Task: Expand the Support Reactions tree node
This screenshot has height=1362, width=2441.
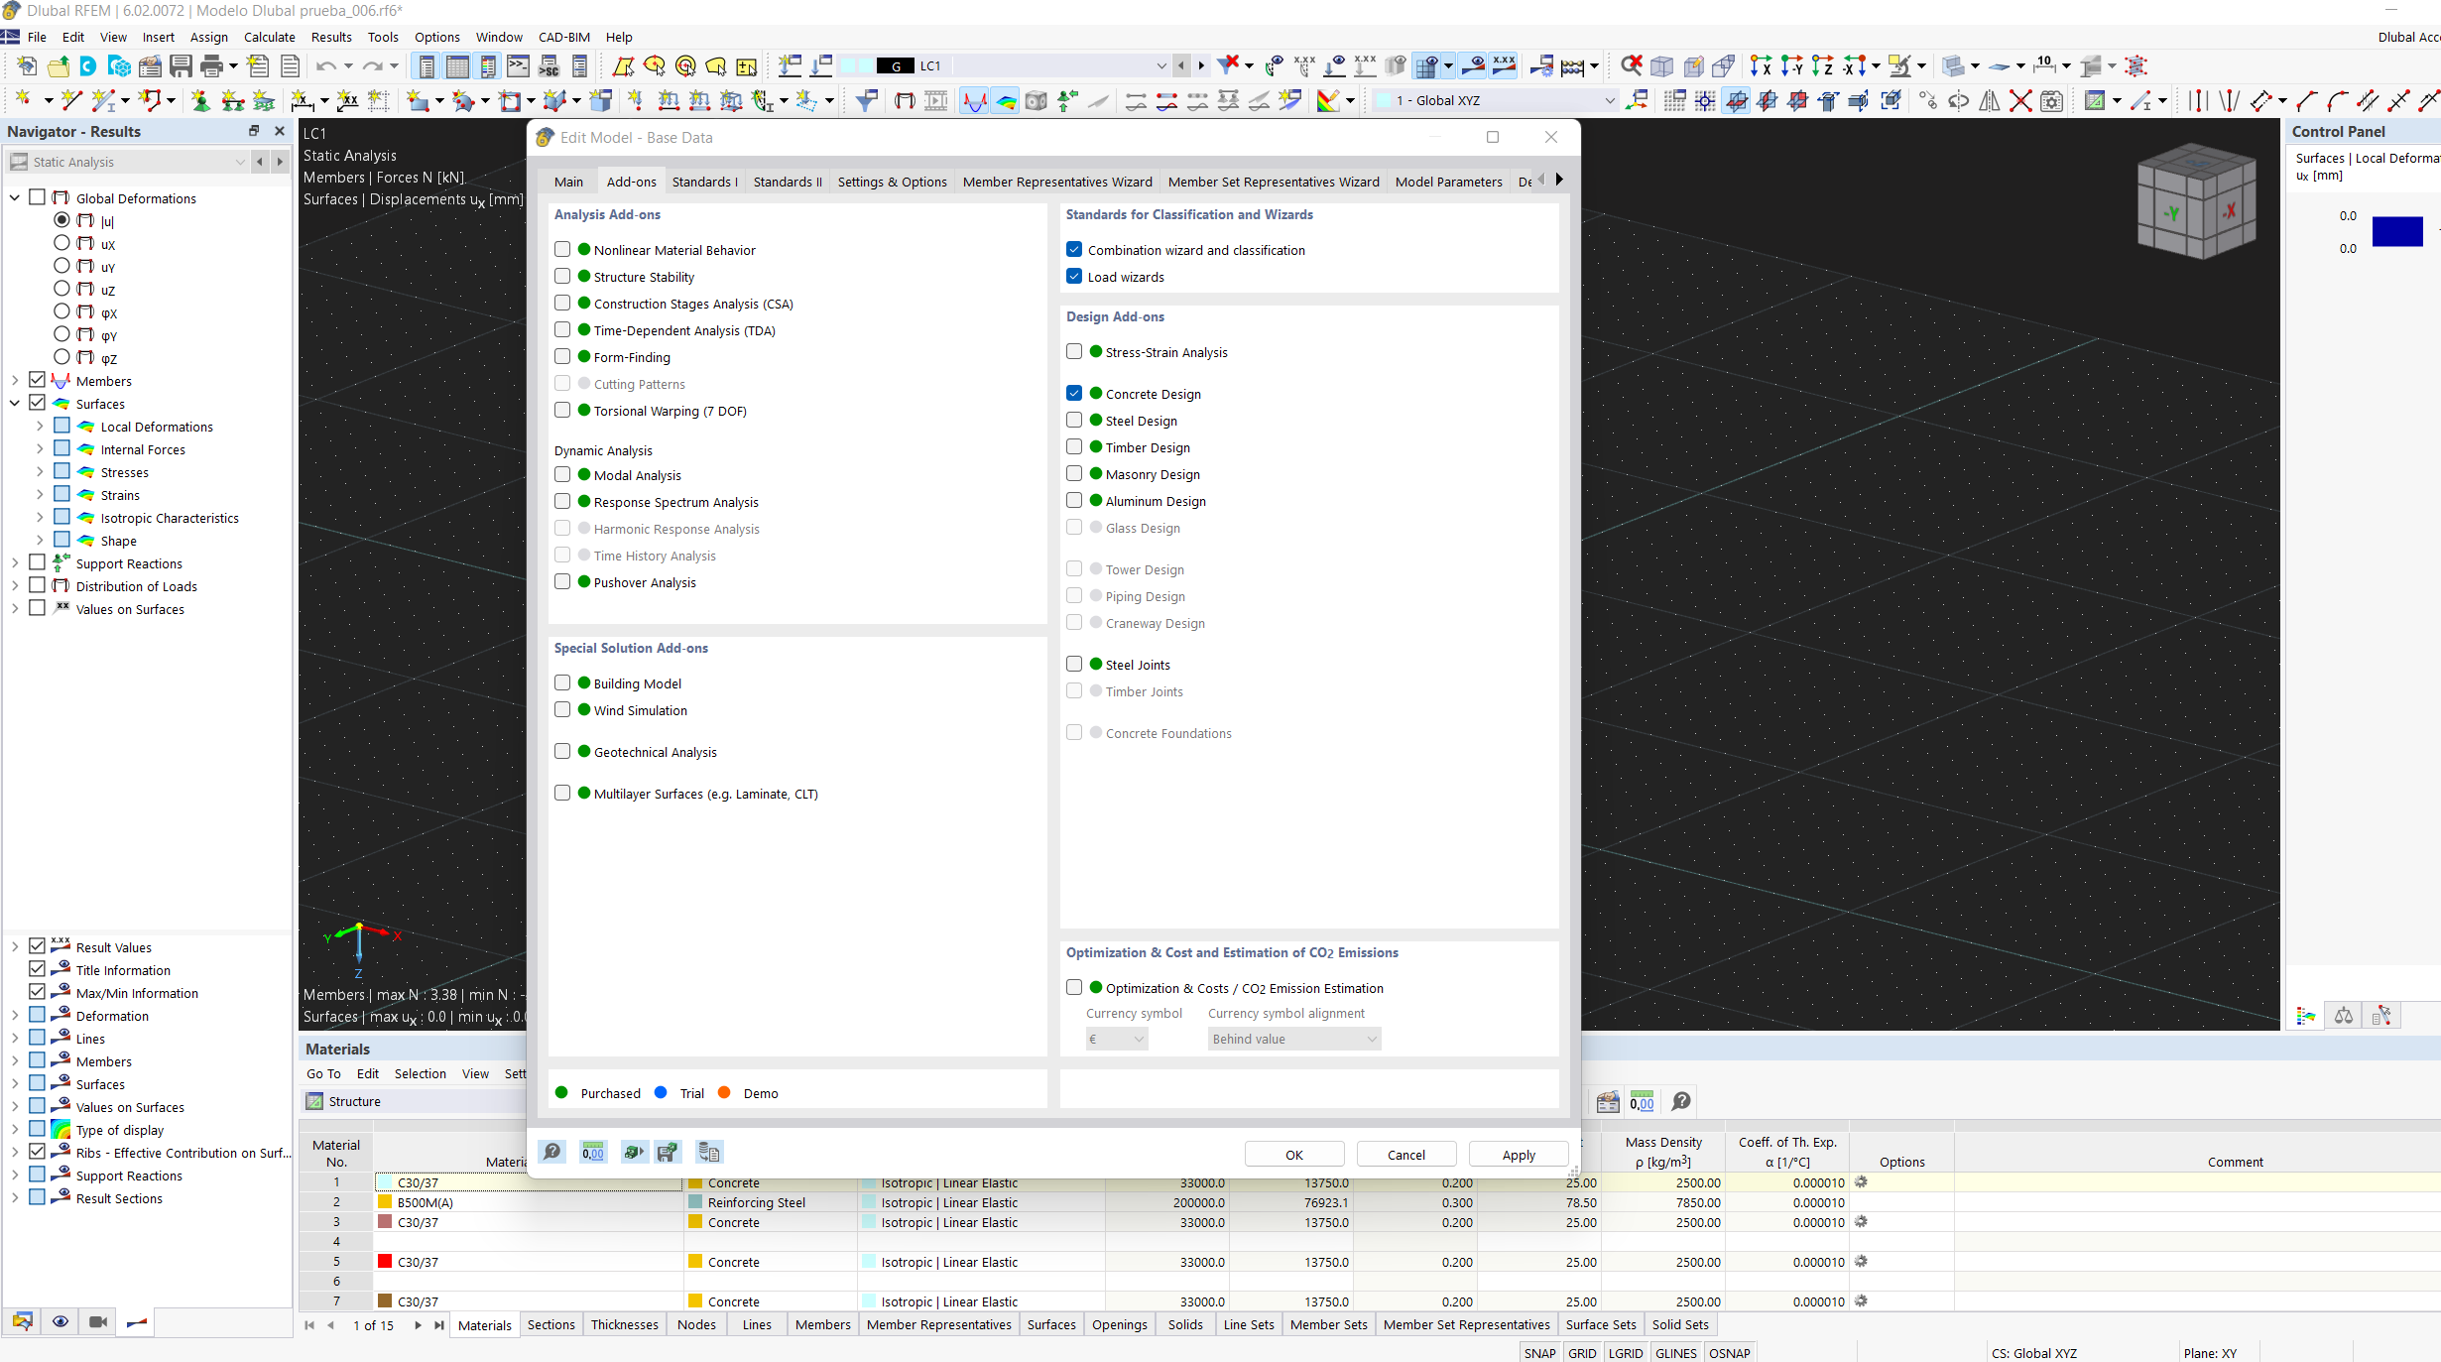Action: pyautogui.click(x=14, y=562)
